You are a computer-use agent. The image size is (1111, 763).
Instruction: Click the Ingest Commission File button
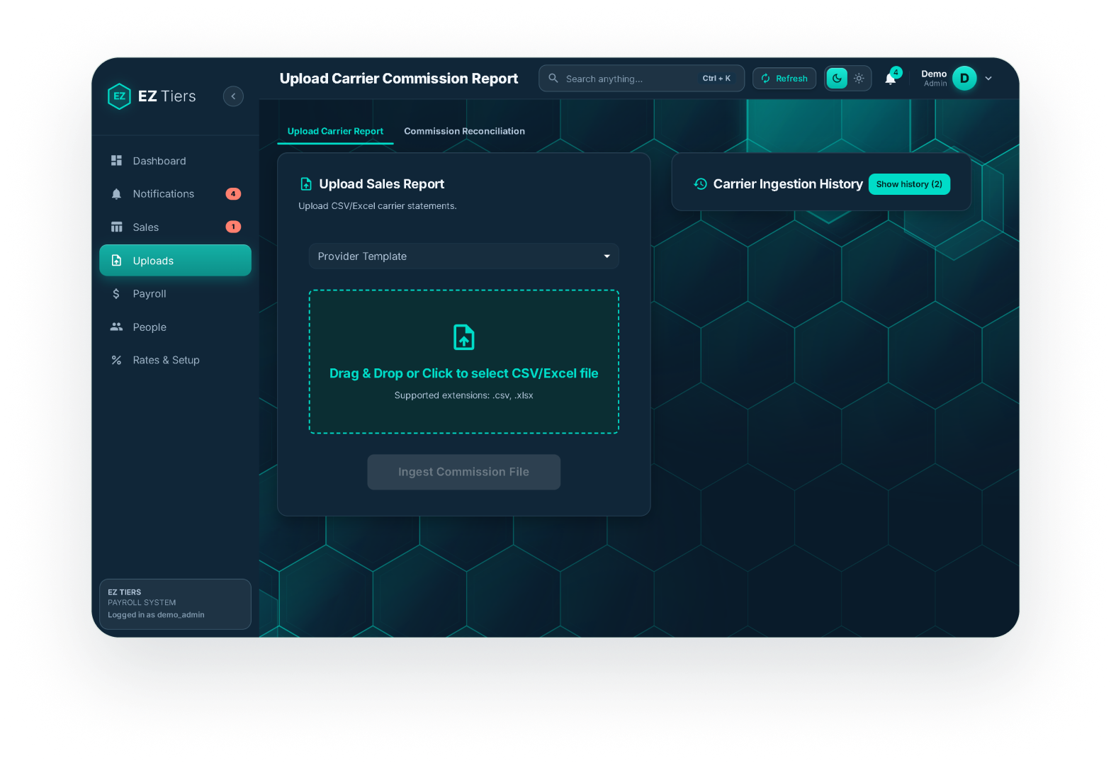tap(463, 472)
